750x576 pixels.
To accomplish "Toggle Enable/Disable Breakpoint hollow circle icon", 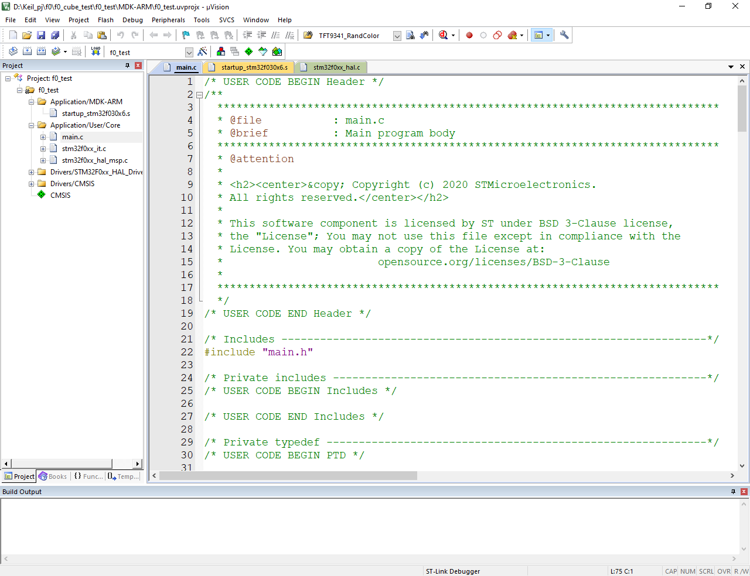I will 483,35.
